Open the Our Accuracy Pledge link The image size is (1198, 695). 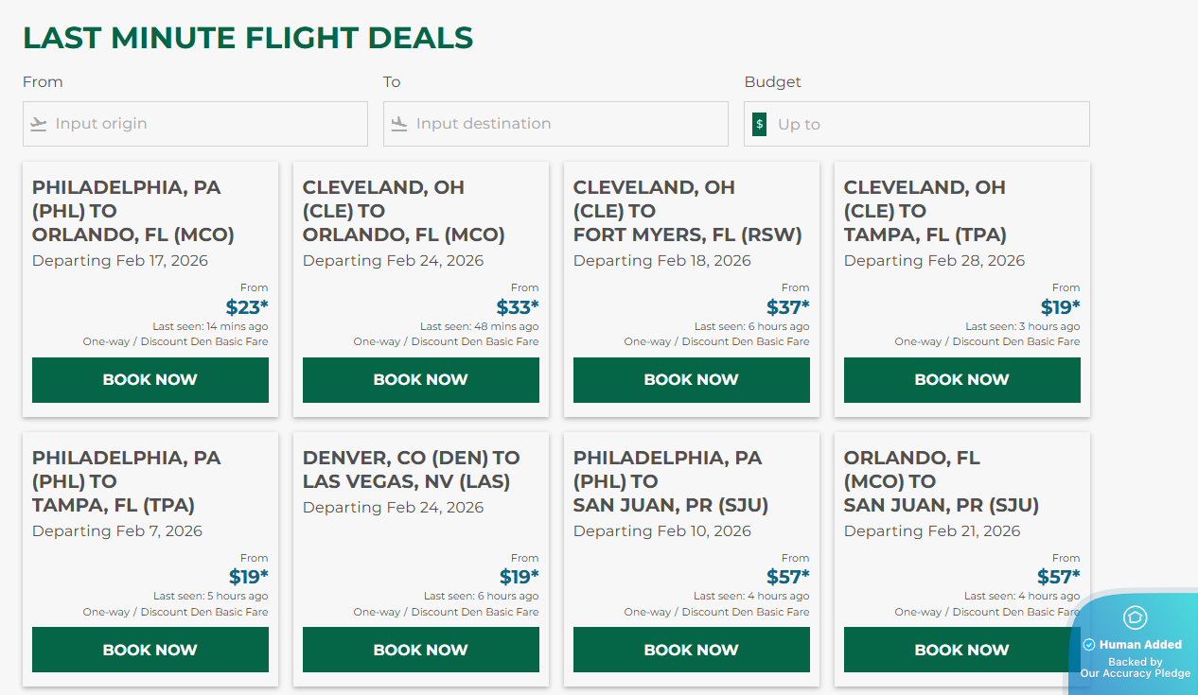(1135, 673)
